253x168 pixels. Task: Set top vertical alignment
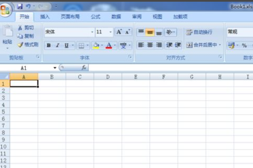point(141,32)
